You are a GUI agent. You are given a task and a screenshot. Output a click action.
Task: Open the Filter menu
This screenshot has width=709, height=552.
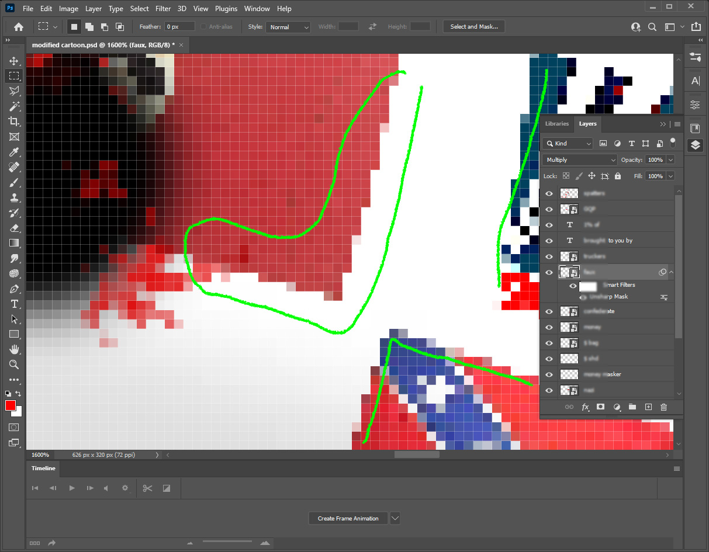pyautogui.click(x=162, y=8)
